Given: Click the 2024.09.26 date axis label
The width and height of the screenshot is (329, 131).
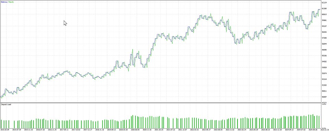Looking at the screenshot, I should click(x=313, y=130).
